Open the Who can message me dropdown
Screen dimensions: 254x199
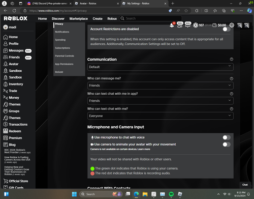(161, 86)
